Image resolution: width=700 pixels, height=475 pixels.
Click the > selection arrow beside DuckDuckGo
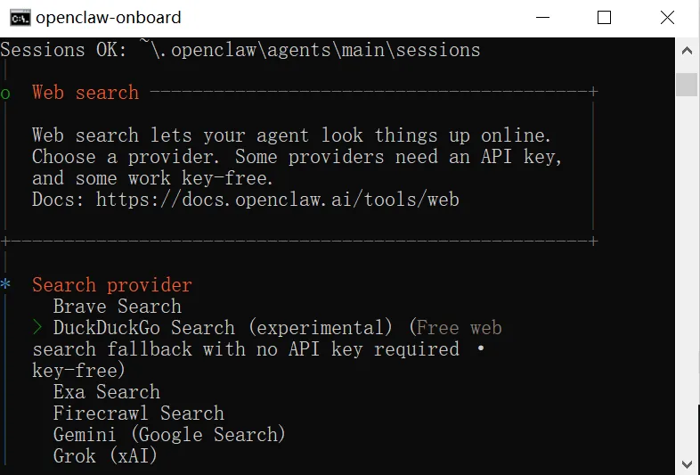[x=37, y=328]
